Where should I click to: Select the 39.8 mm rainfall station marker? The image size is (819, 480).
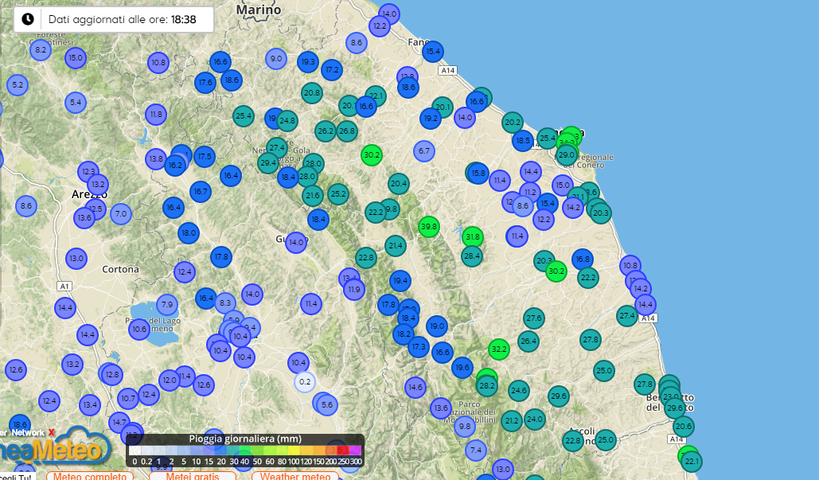[x=429, y=227]
